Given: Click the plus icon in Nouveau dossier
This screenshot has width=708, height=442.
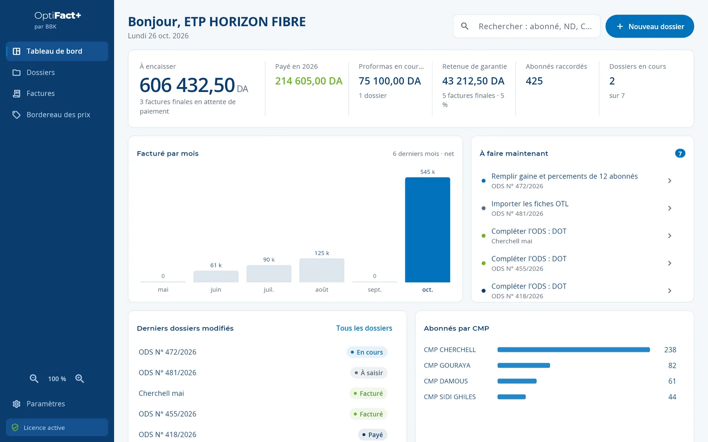Looking at the screenshot, I should point(620,27).
